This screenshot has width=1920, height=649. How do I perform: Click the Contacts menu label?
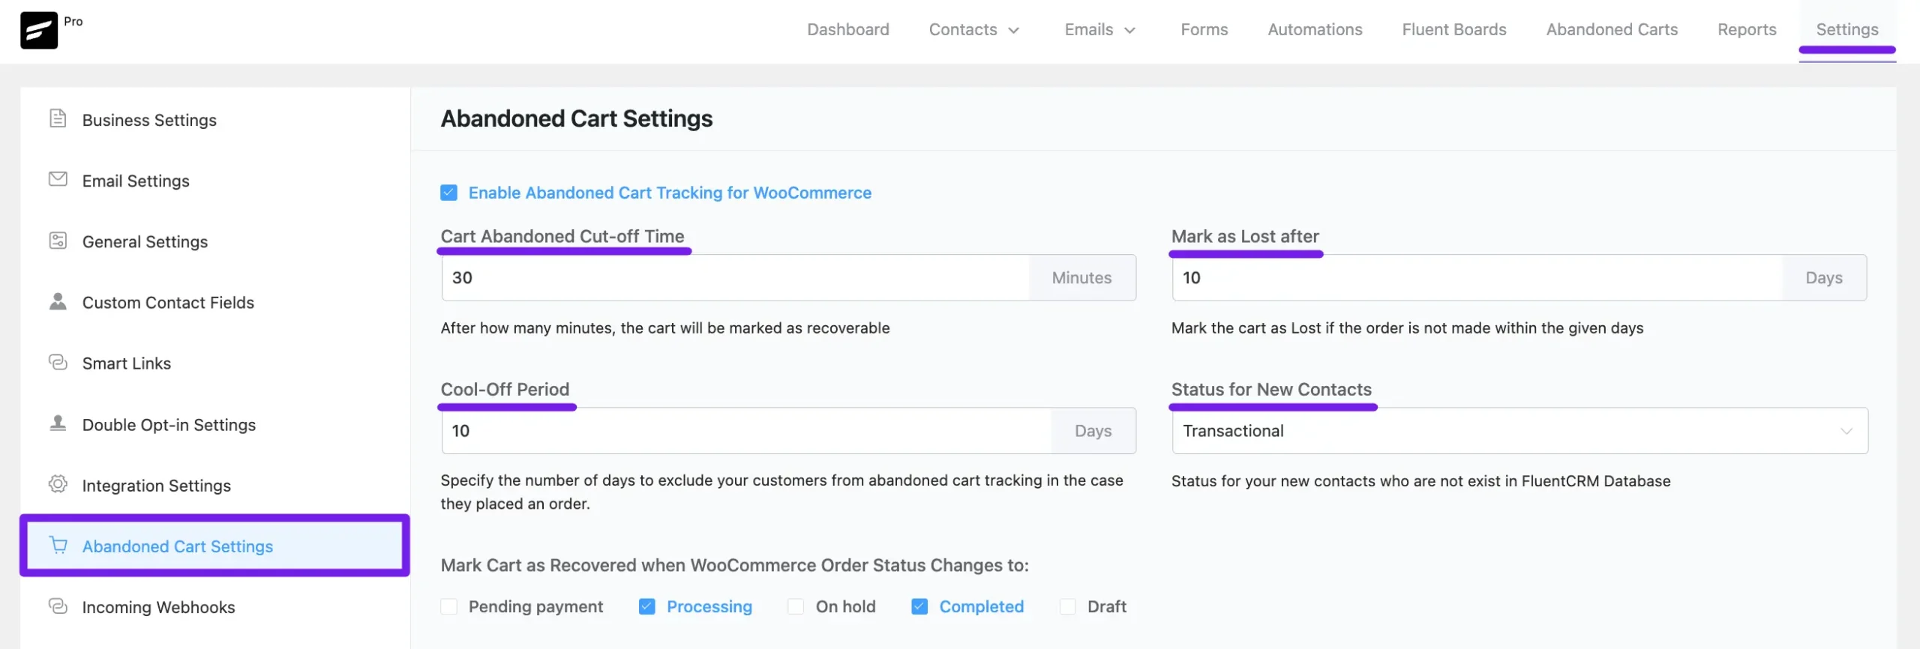click(x=963, y=30)
